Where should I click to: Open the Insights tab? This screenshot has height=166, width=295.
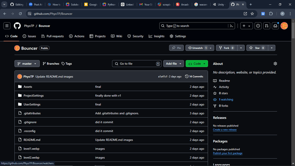tap(156, 36)
